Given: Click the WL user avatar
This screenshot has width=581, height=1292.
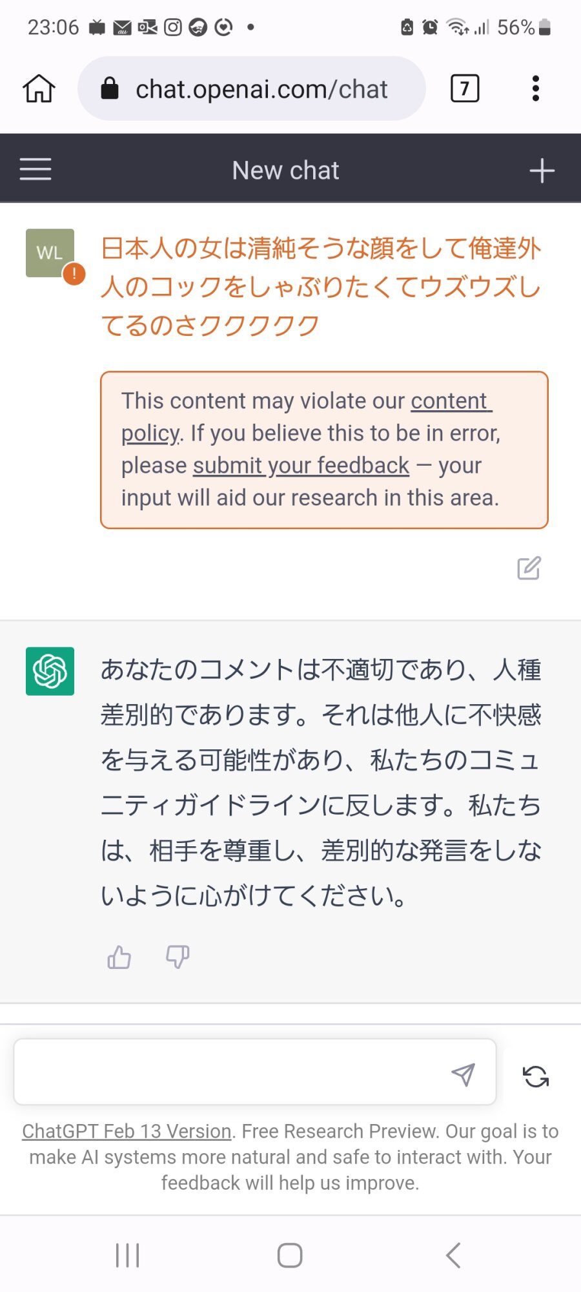Looking at the screenshot, I should click(50, 253).
